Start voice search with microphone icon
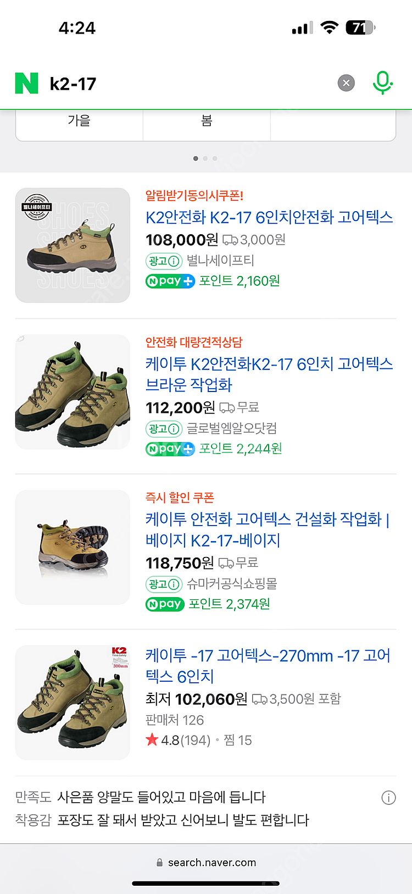Viewport: 412px width, 894px height. tap(382, 84)
